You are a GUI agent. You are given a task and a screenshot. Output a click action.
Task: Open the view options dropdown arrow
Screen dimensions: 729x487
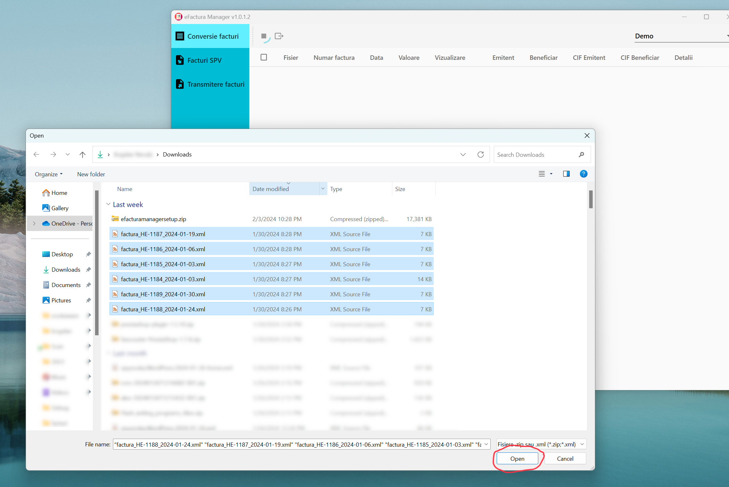pyautogui.click(x=551, y=174)
